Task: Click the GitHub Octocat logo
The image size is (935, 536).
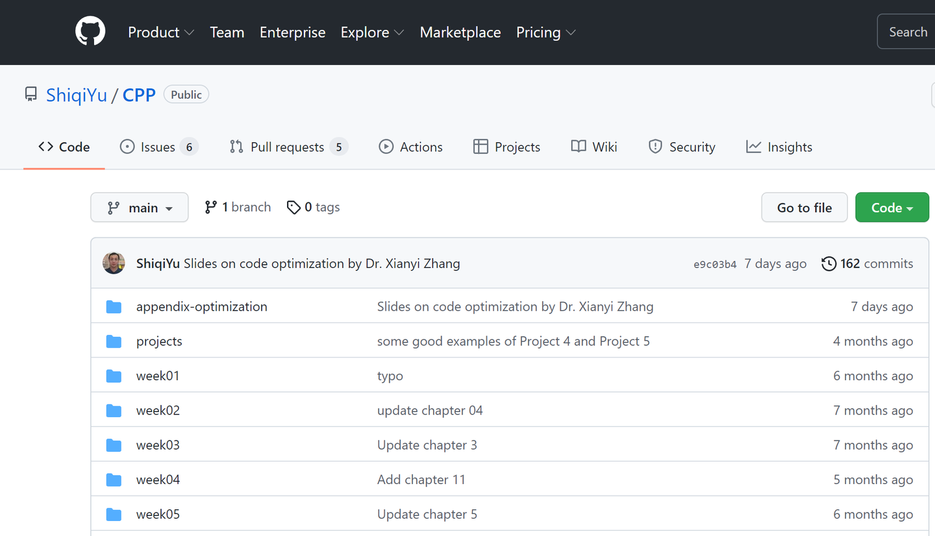Action: (90, 32)
